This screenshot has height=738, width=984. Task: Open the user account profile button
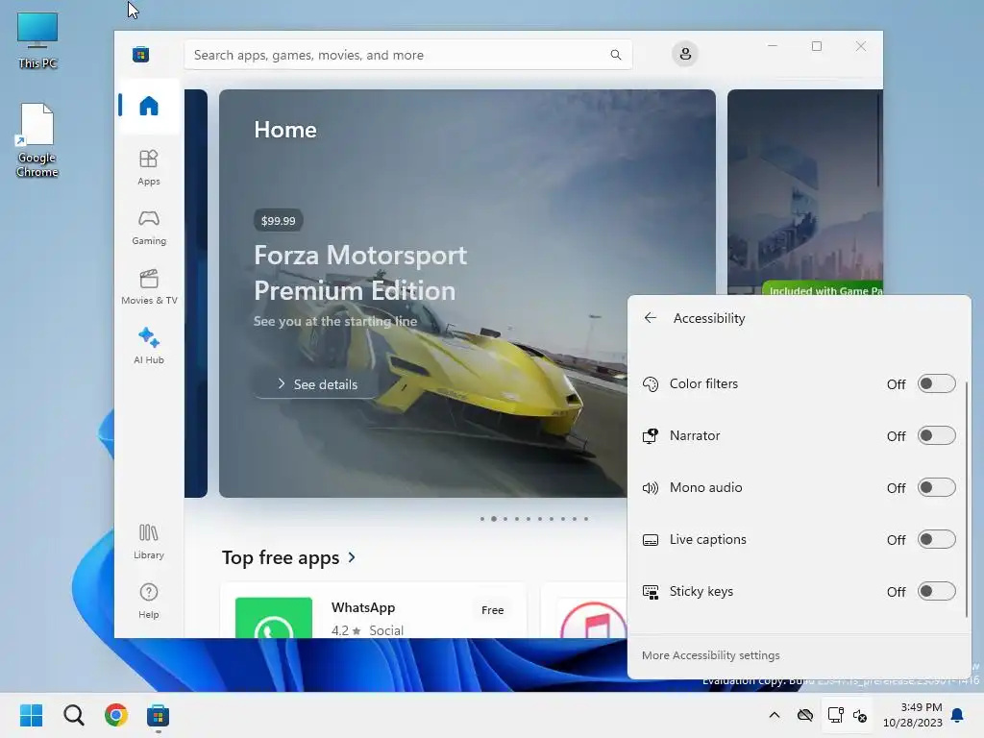pyautogui.click(x=685, y=54)
